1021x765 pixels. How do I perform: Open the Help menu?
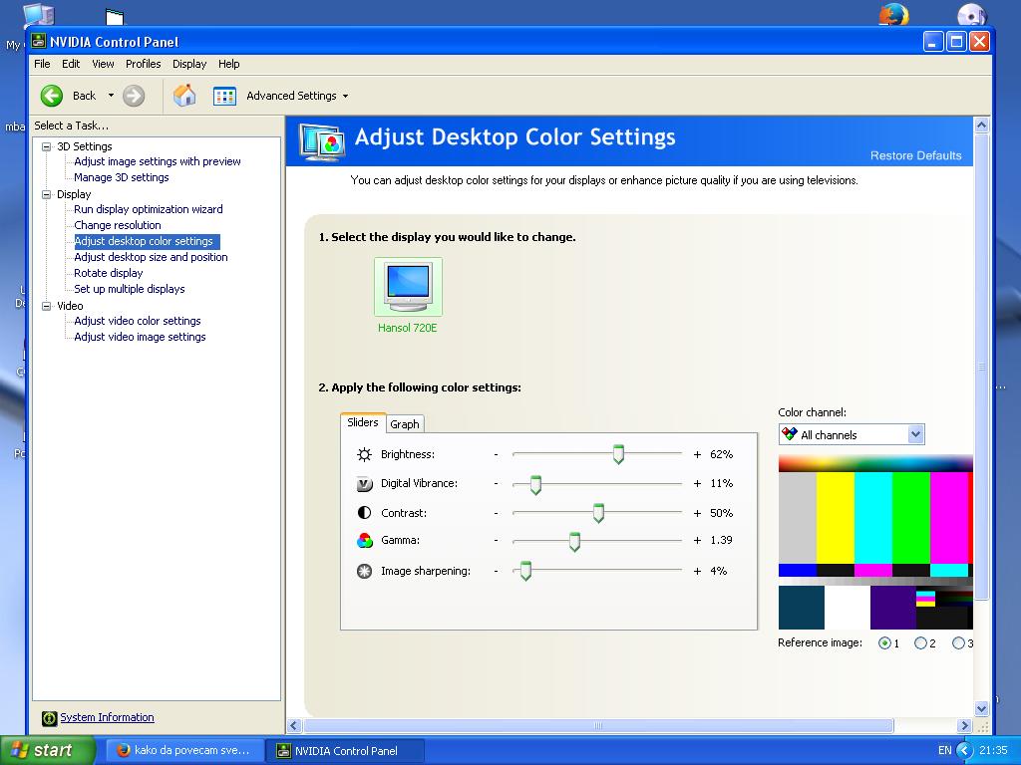point(228,64)
